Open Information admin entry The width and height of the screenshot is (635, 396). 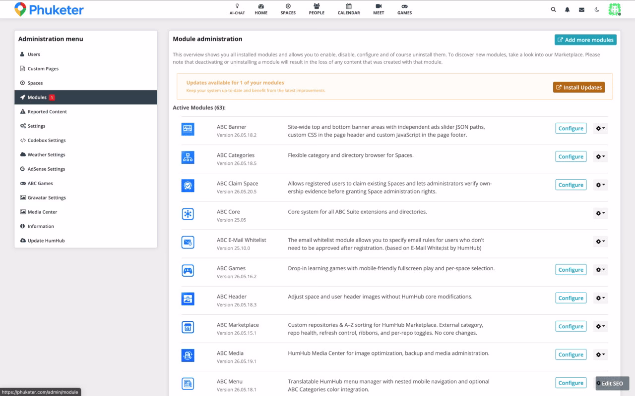(x=86, y=227)
